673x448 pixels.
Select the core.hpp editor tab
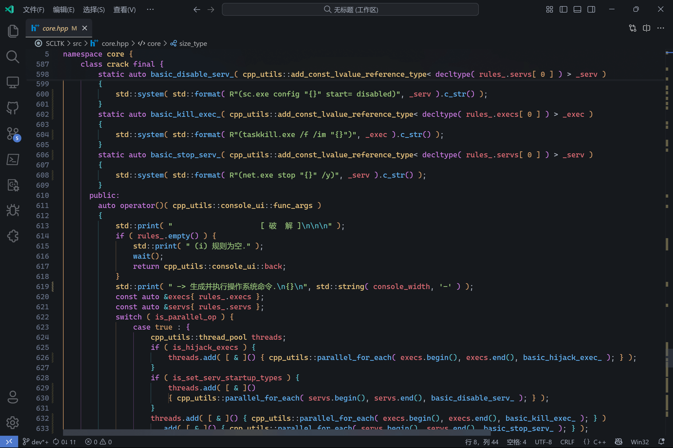(55, 28)
